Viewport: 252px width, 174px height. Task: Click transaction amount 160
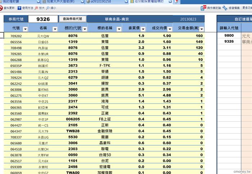(x=199, y=36)
